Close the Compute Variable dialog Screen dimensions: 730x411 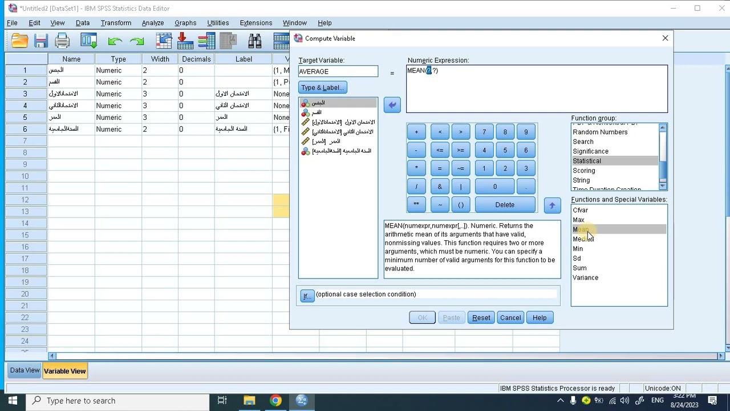click(x=665, y=38)
